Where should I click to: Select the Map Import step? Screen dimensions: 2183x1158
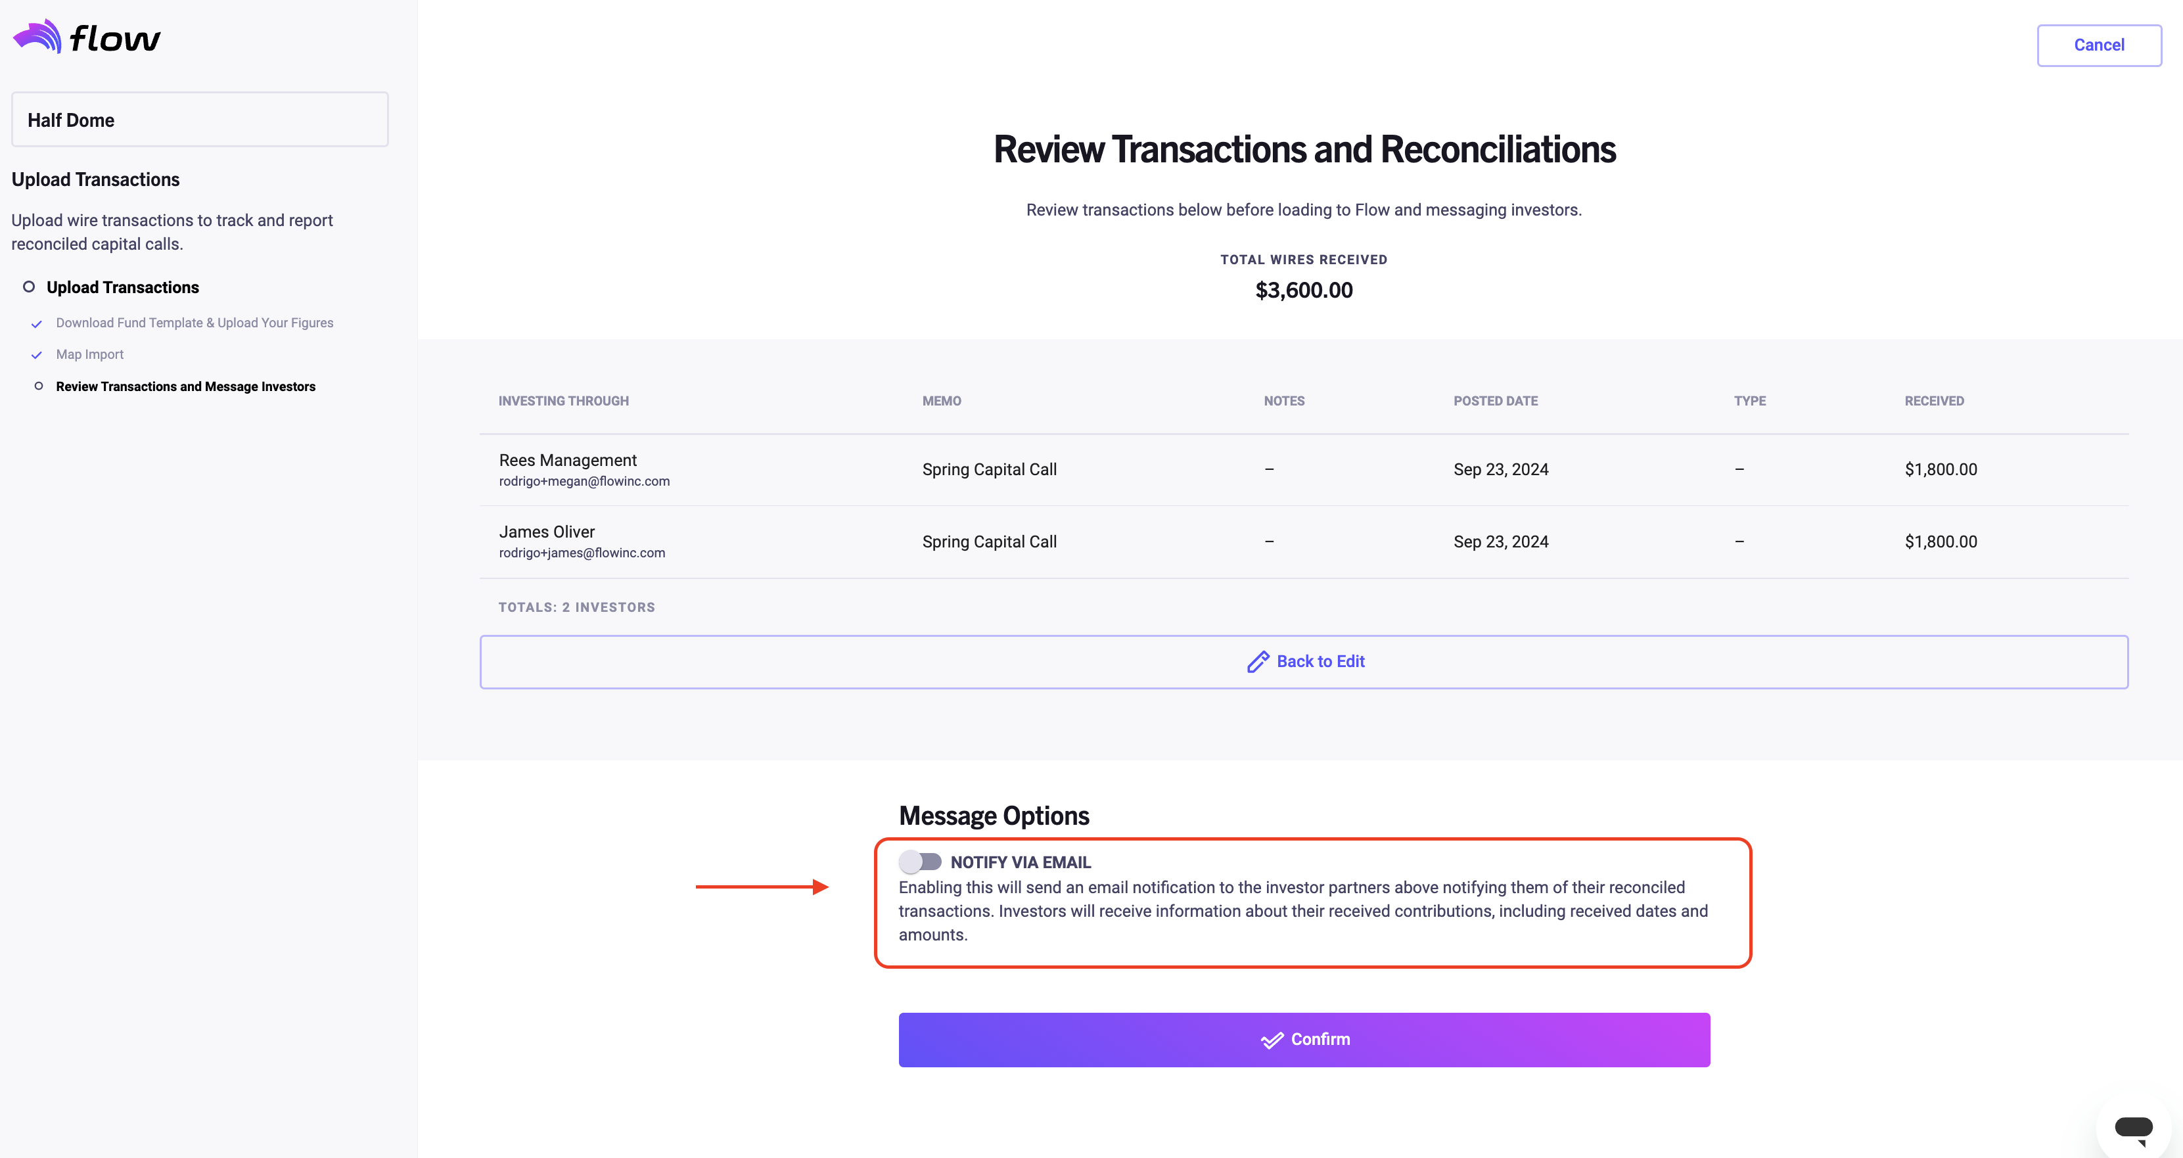coord(90,354)
